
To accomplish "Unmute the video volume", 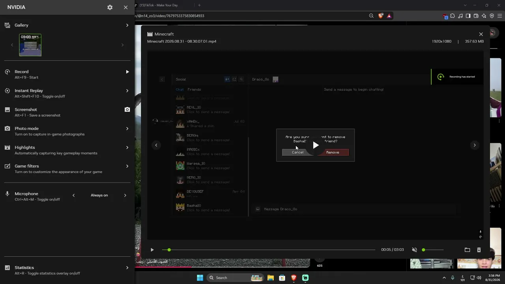I will (414, 250).
